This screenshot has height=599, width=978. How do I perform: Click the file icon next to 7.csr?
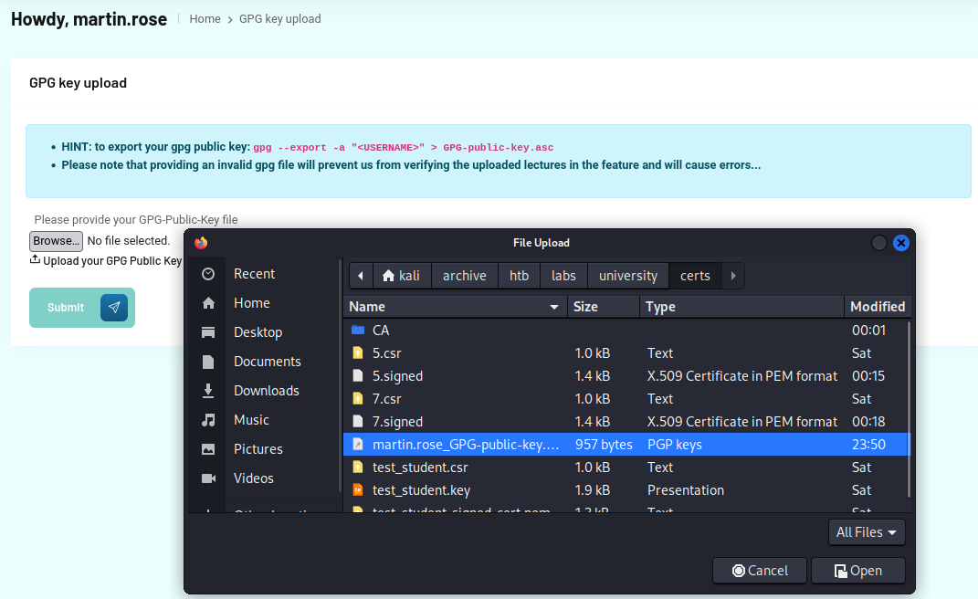click(x=358, y=399)
